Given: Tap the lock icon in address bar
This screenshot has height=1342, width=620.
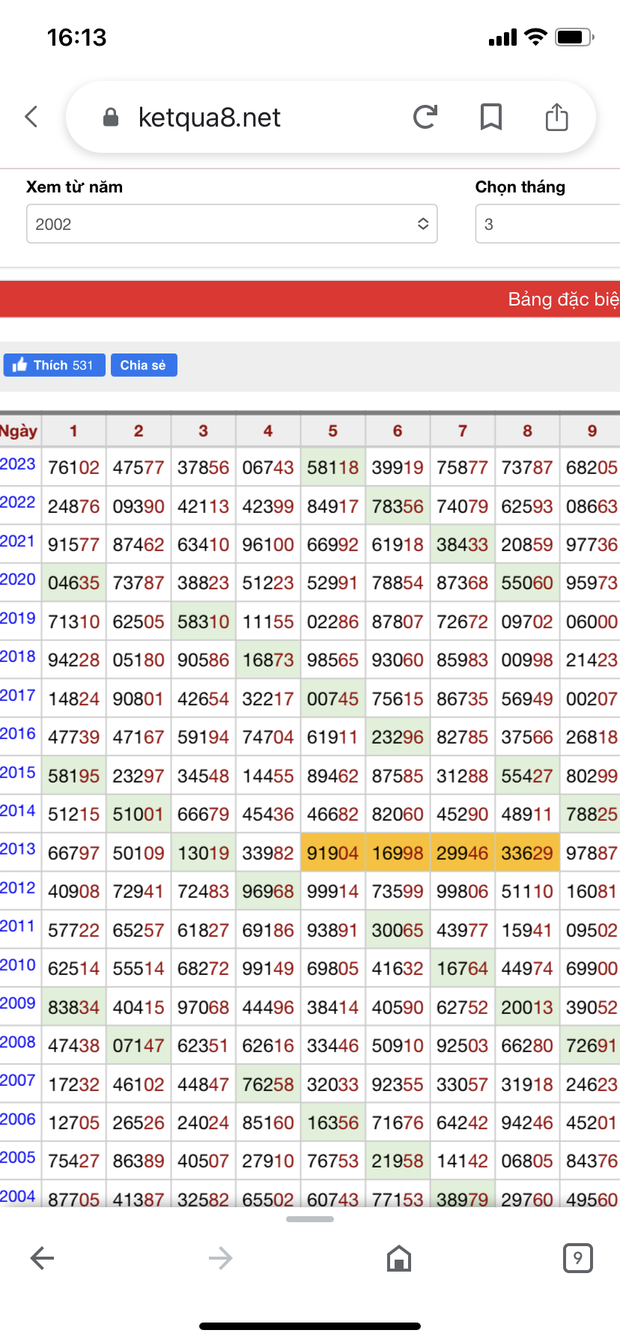Looking at the screenshot, I should coord(111,117).
